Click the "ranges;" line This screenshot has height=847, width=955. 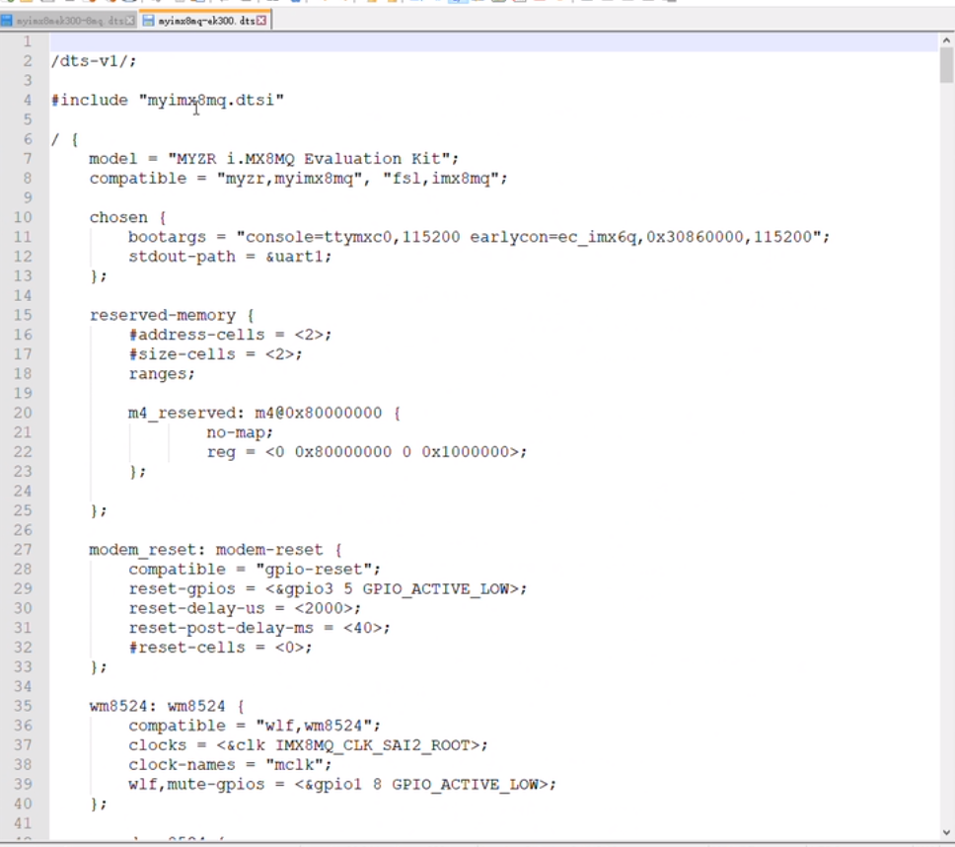(x=162, y=373)
